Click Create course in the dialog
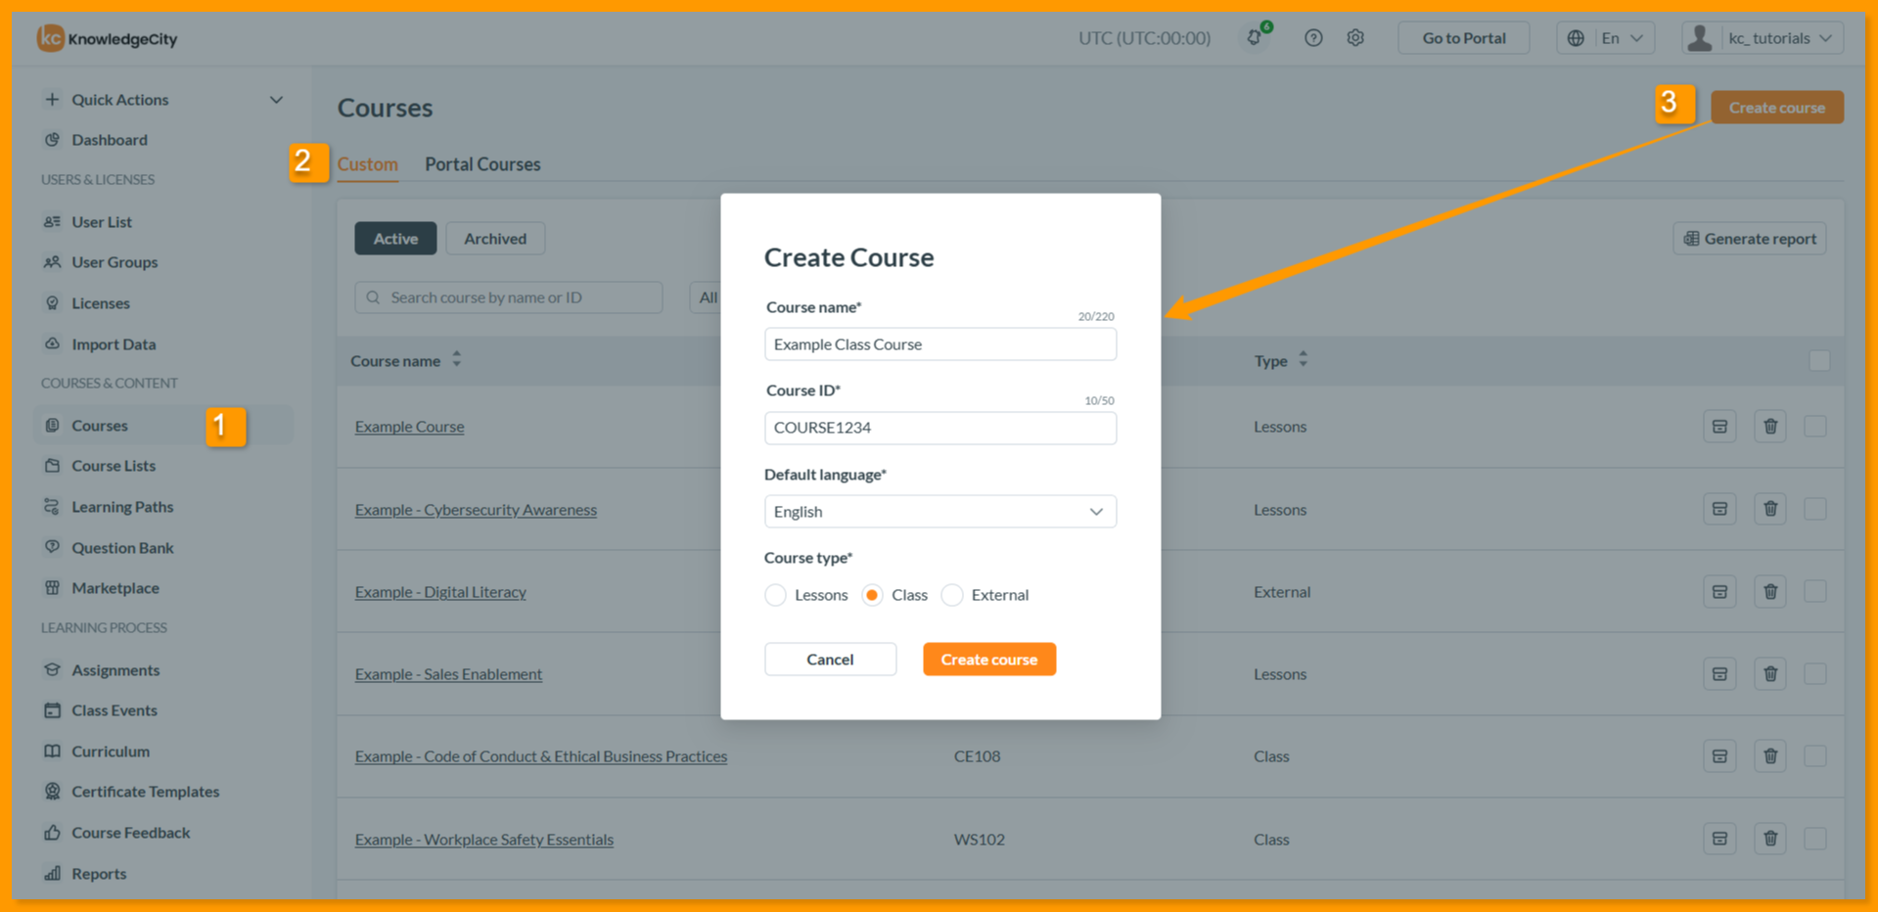This screenshot has height=912, width=1878. 989,660
